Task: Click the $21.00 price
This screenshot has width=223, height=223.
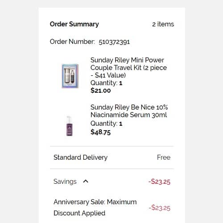Action: (x=101, y=91)
